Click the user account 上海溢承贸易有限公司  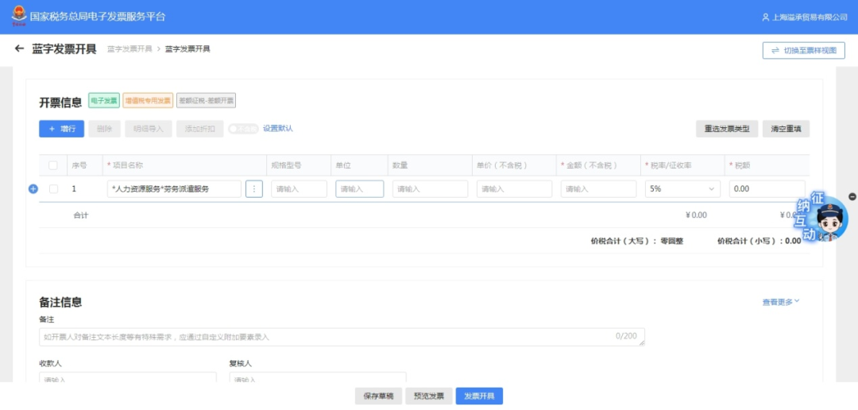pyautogui.click(x=804, y=17)
